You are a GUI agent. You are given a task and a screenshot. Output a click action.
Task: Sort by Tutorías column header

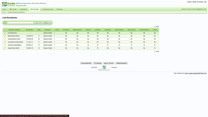pyautogui.click(x=88, y=30)
